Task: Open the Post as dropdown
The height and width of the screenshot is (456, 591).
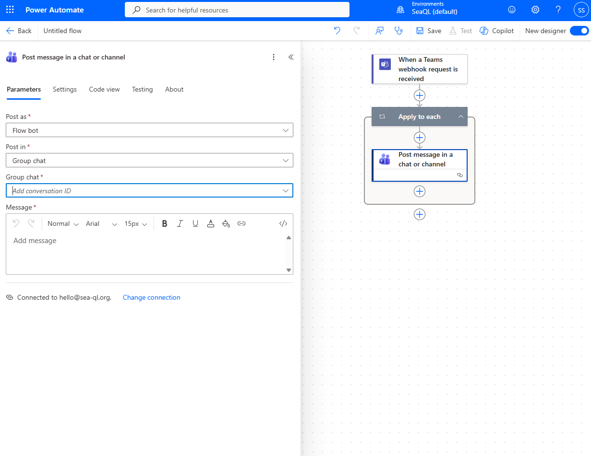Action: click(149, 130)
